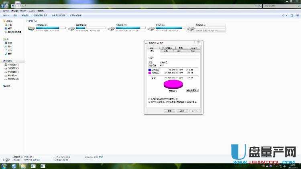Viewport: 301px width, 169px height.
Task: Open Favorites star in navigation pane
Action: point(5,21)
